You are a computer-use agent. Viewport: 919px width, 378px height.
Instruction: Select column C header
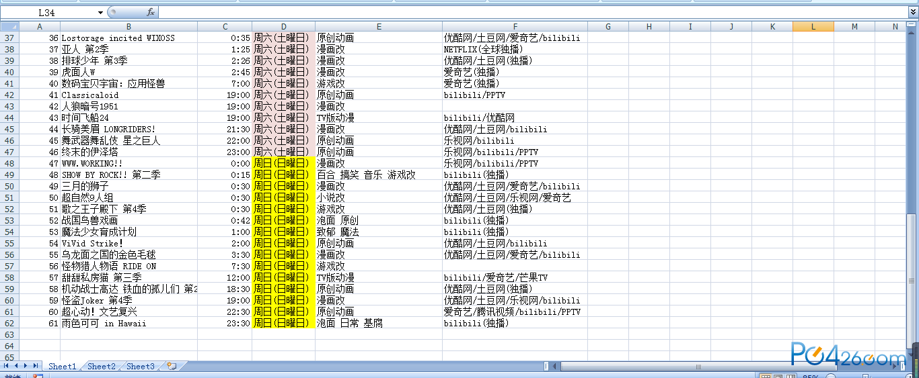coord(225,26)
